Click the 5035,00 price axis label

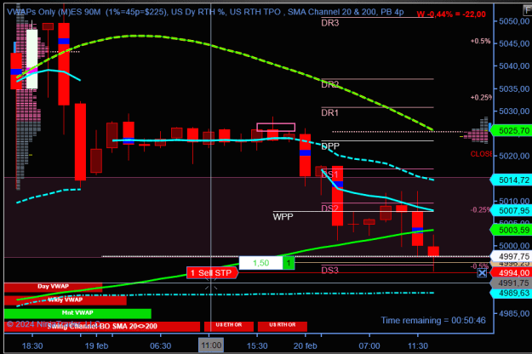(x=514, y=88)
